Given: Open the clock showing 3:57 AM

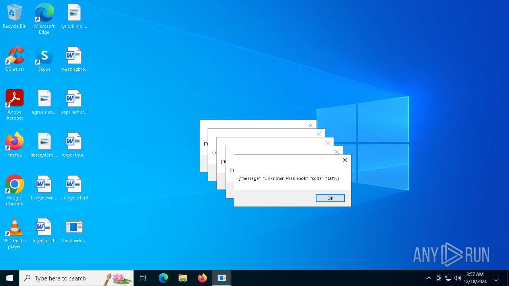Looking at the screenshot, I should tap(475, 278).
